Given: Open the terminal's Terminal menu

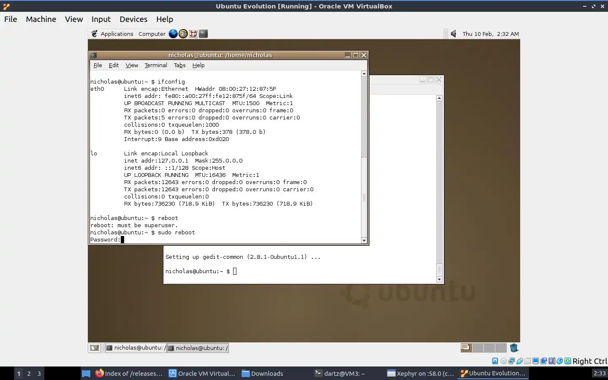Looking at the screenshot, I should tap(156, 65).
